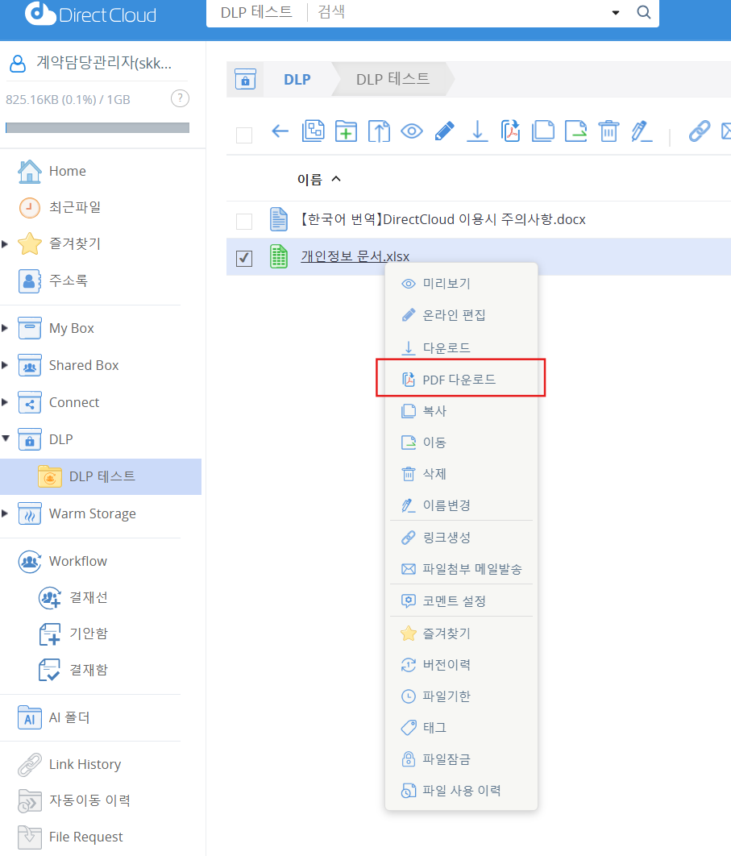Click the storage usage progress bar
The width and height of the screenshot is (731, 856).
pyautogui.click(x=98, y=127)
